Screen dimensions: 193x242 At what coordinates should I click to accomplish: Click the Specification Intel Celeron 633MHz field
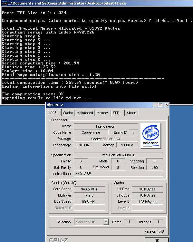pos(118,155)
